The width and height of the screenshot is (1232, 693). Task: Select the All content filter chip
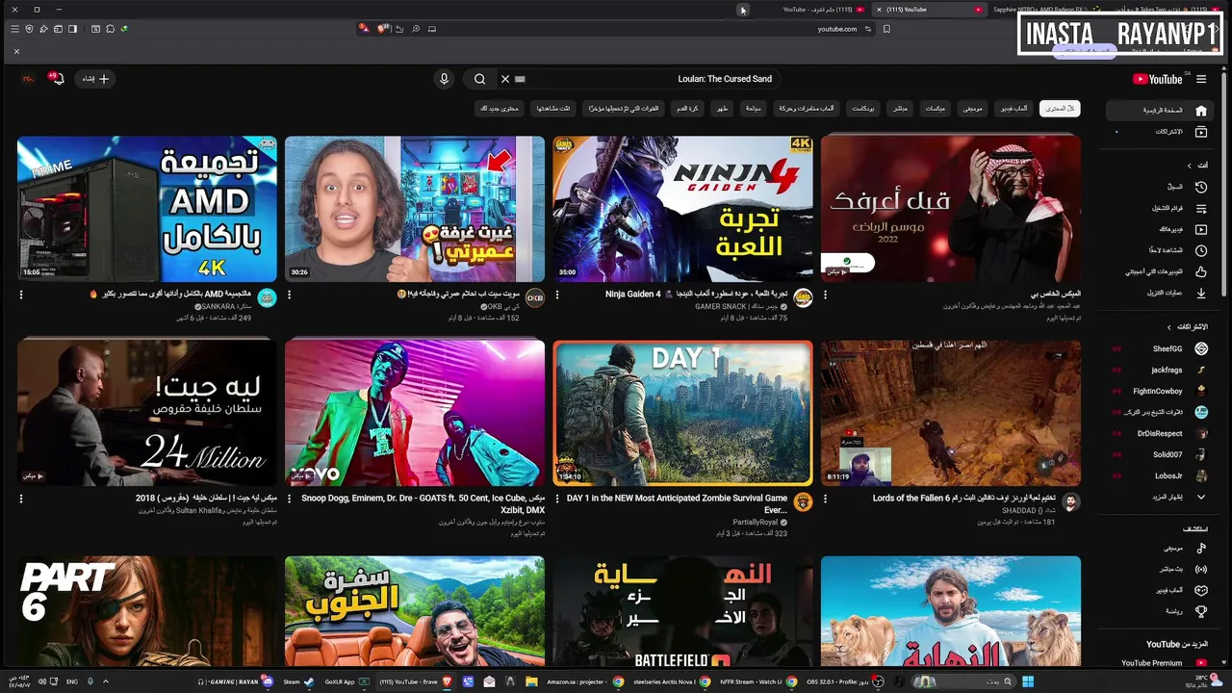point(1060,109)
